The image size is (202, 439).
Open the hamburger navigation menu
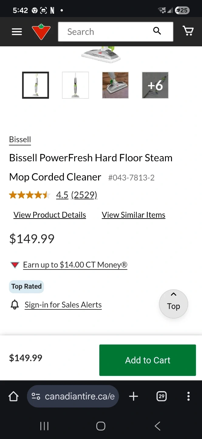17,32
